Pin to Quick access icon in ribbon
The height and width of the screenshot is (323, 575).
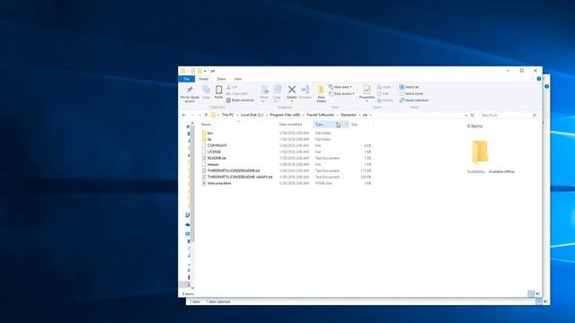click(x=190, y=93)
